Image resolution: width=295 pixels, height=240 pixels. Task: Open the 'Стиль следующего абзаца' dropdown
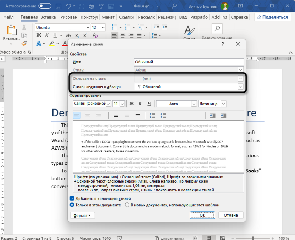point(240,86)
